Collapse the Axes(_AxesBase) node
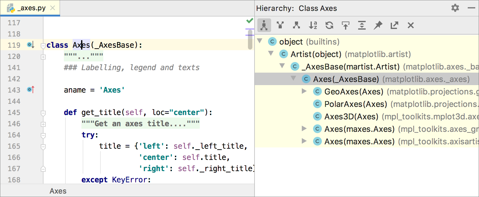 click(x=294, y=79)
